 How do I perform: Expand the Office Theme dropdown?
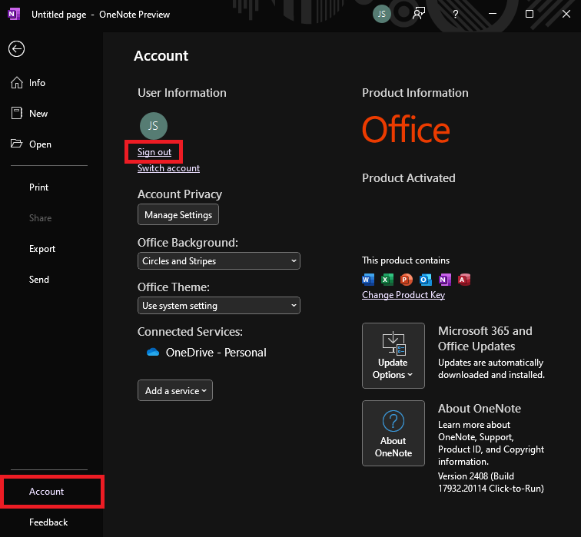[218, 306]
